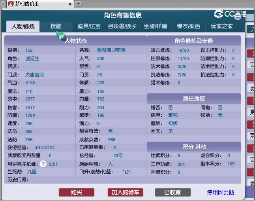Screen dimensions: 255x201
Task: Click the 防御 value 1099
Action: pyautogui.click(x=30, y=115)
